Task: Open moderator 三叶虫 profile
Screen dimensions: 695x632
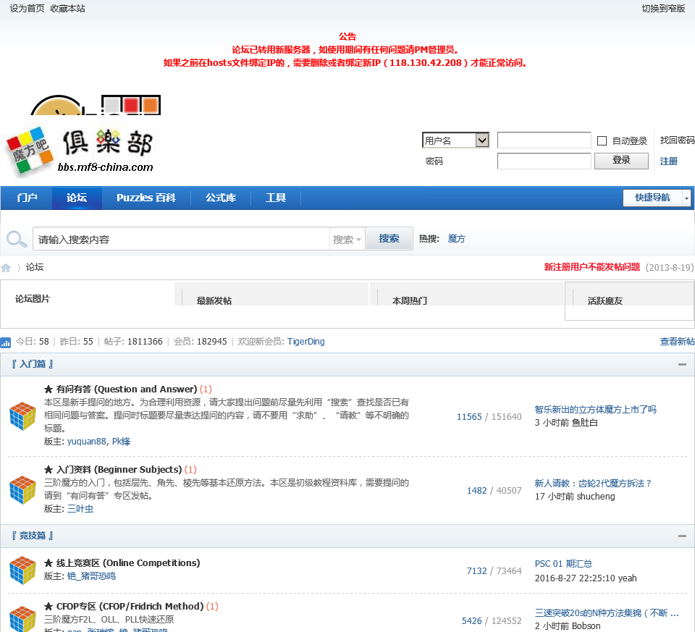Action: click(x=80, y=509)
